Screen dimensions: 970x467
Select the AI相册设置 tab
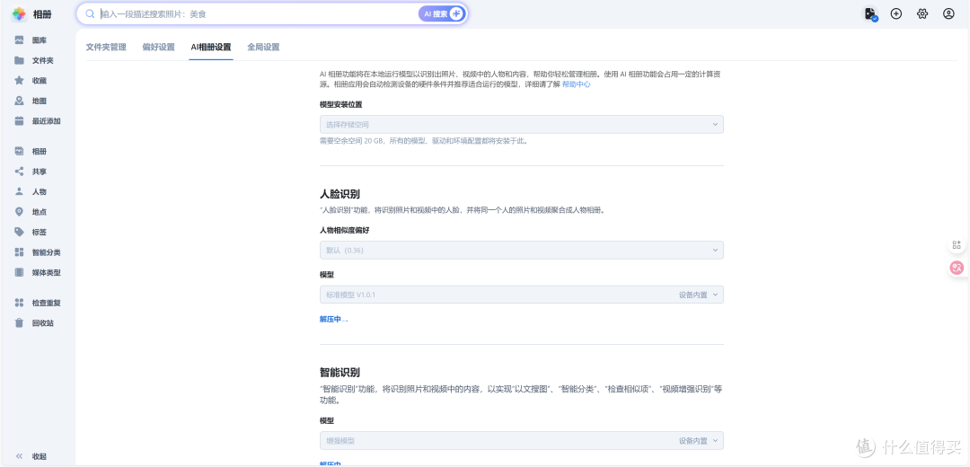(211, 47)
